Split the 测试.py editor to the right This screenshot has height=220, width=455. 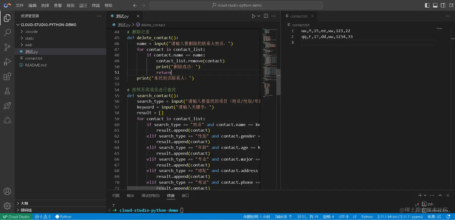[x=266, y=16]
